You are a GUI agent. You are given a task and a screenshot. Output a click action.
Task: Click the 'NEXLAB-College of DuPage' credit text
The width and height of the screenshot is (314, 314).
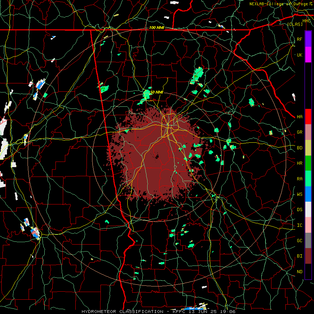coord(279,4)
